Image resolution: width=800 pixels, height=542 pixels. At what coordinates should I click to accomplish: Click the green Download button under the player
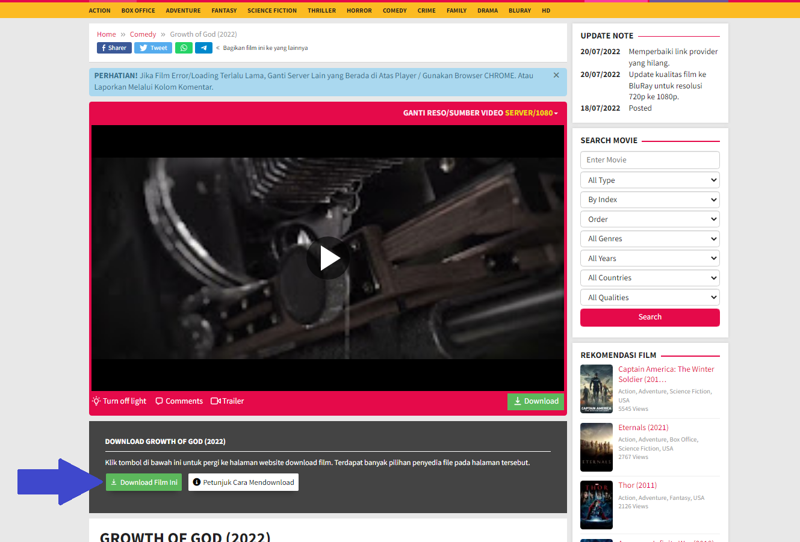tap(536, 401)
